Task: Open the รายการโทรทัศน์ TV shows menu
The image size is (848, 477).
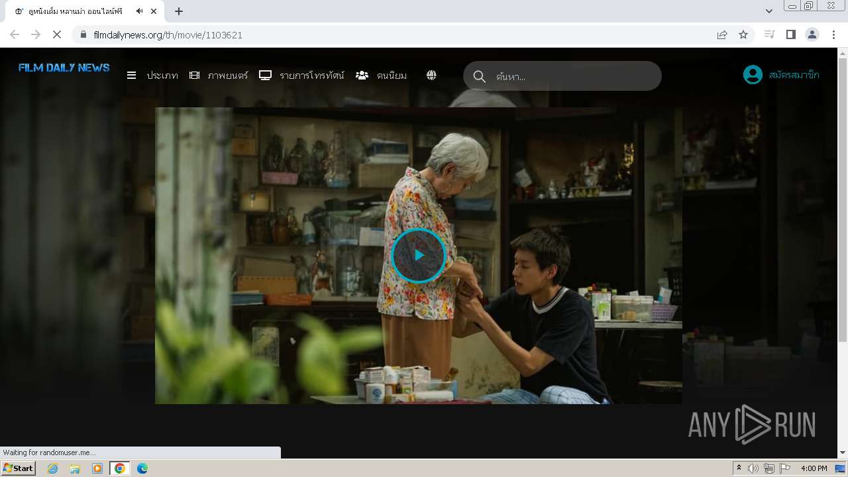Action: 312,76
